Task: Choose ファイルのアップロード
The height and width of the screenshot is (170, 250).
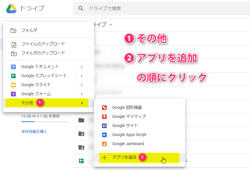Action: [48, 44]
